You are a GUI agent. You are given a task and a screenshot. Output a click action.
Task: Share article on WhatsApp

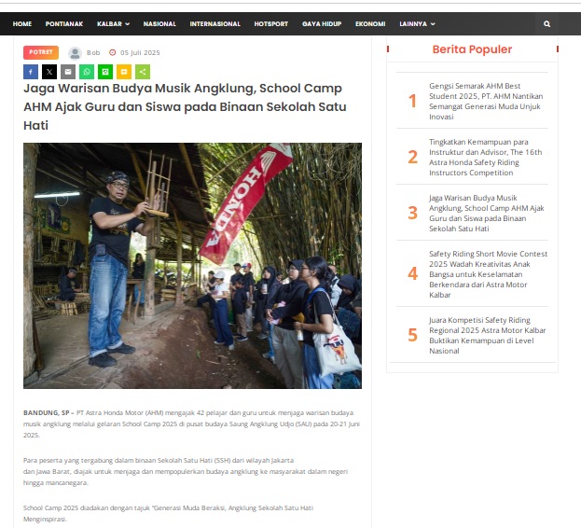pos(87,72)
